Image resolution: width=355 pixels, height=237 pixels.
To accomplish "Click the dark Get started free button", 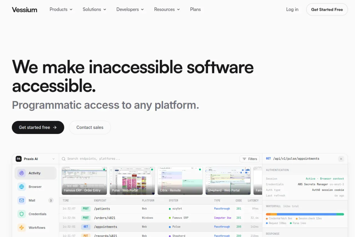I will coord(38,128).
